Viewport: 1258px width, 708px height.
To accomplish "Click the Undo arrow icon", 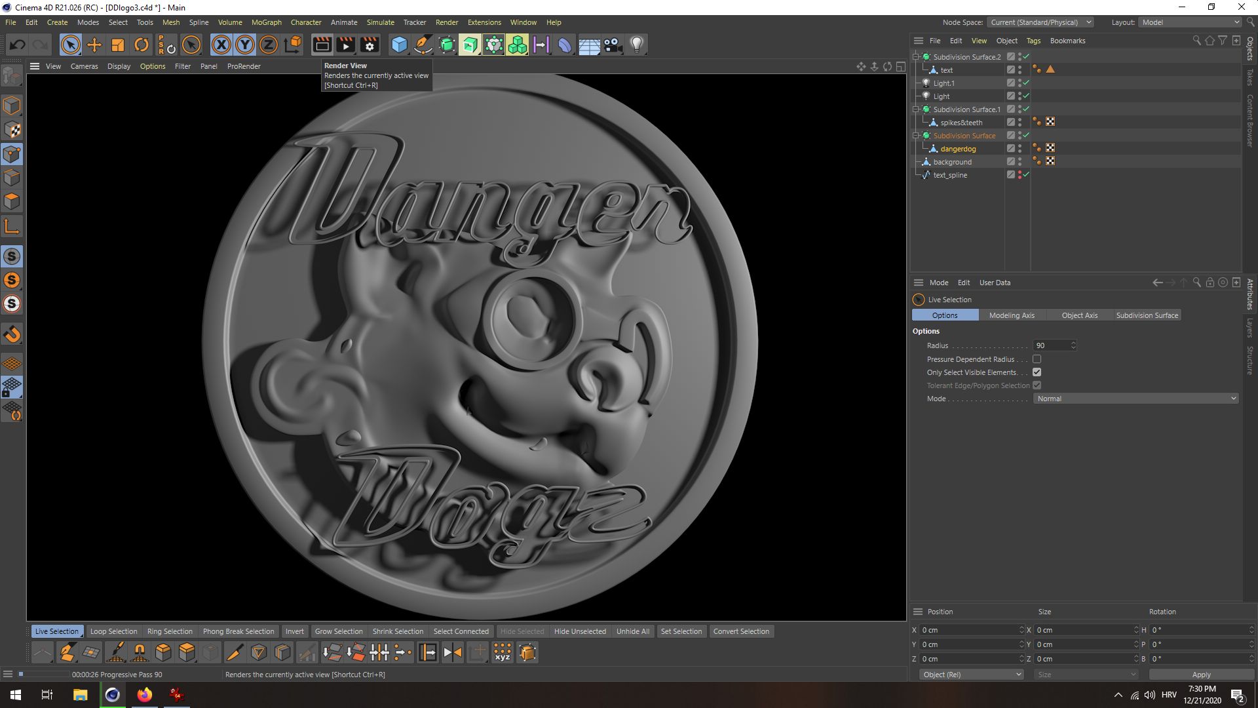I will pyautogui.click(x=18, y=45).
